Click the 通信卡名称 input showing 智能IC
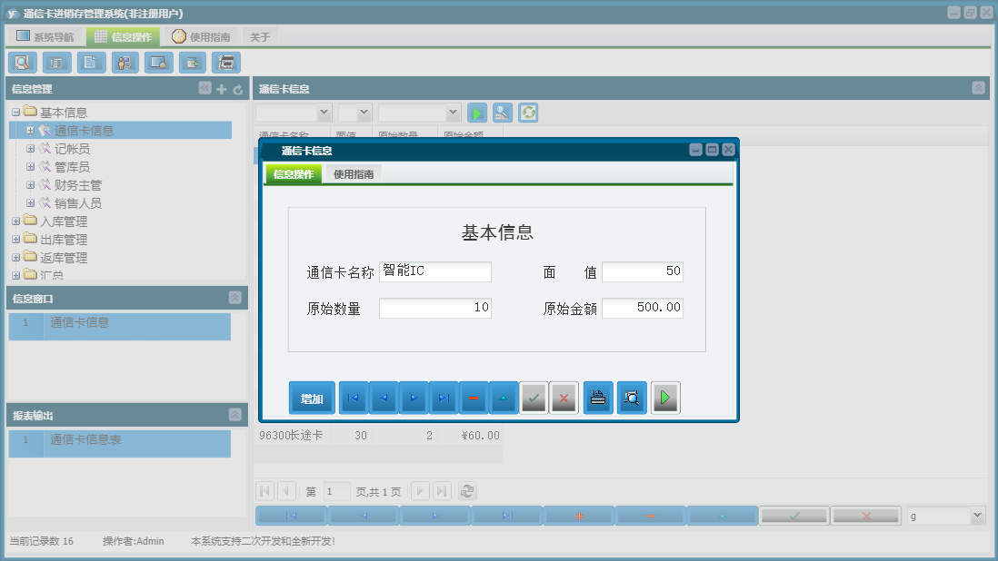This screenshot has width=998, height=561. point(435,271)
